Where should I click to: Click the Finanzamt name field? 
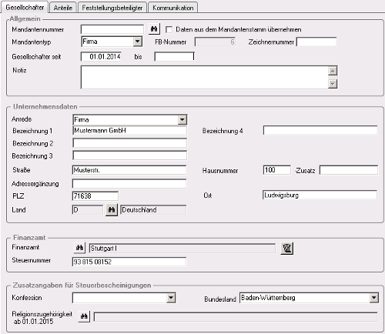pyautogui.click(x=182, y=249)
